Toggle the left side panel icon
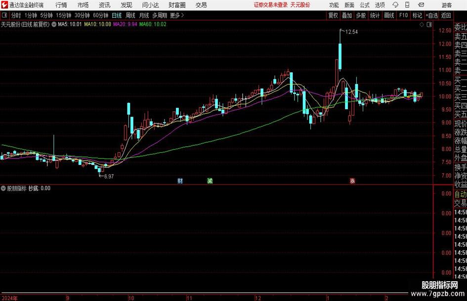Image resolution: width=467 pixels, height=301 pixels. point(4,15)
